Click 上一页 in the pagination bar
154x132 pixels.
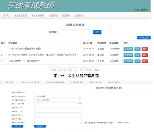pyautogui.click(x=63, y=70)
